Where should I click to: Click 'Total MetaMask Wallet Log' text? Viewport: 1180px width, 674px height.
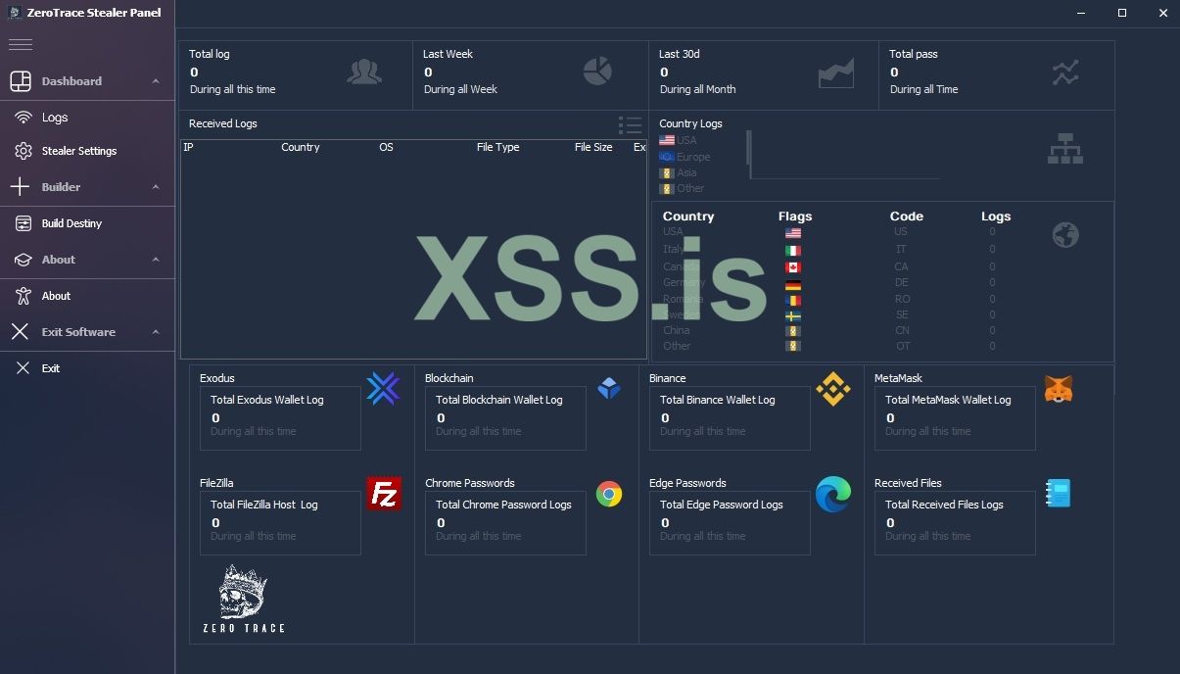click(948, 400)
